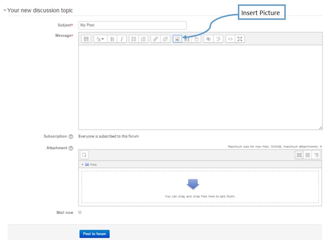This screenshot has height=240, width=327.
Task: Insert an unordered bullet list
Action: point(134,39)
